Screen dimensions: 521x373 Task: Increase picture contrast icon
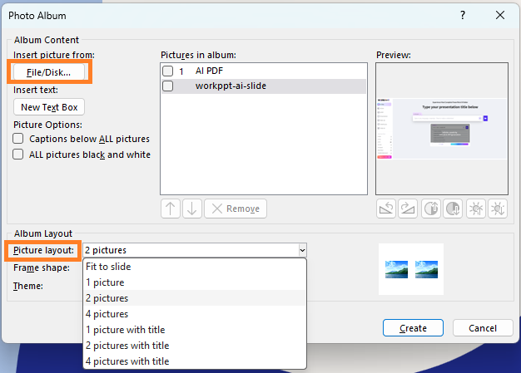[431, 209]
